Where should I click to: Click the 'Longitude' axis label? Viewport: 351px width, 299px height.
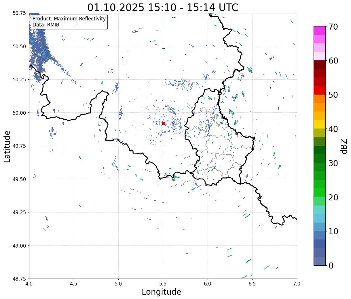[162, 292]
